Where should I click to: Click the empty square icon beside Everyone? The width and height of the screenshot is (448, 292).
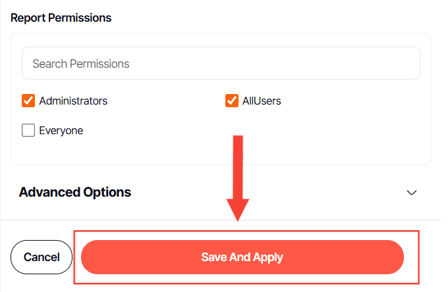[28, 130]
